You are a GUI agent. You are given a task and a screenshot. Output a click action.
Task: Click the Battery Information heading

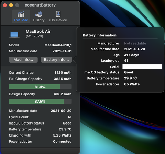tap(100, 35)
